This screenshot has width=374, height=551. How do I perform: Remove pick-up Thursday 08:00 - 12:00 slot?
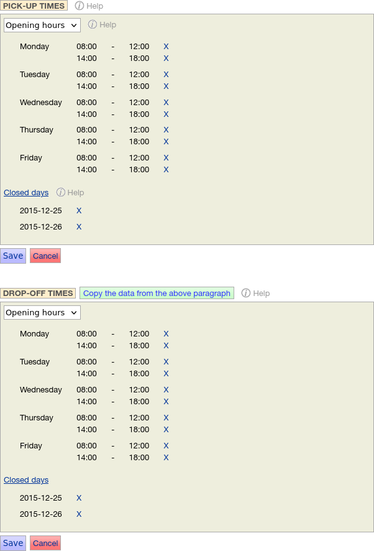(166, 130)
